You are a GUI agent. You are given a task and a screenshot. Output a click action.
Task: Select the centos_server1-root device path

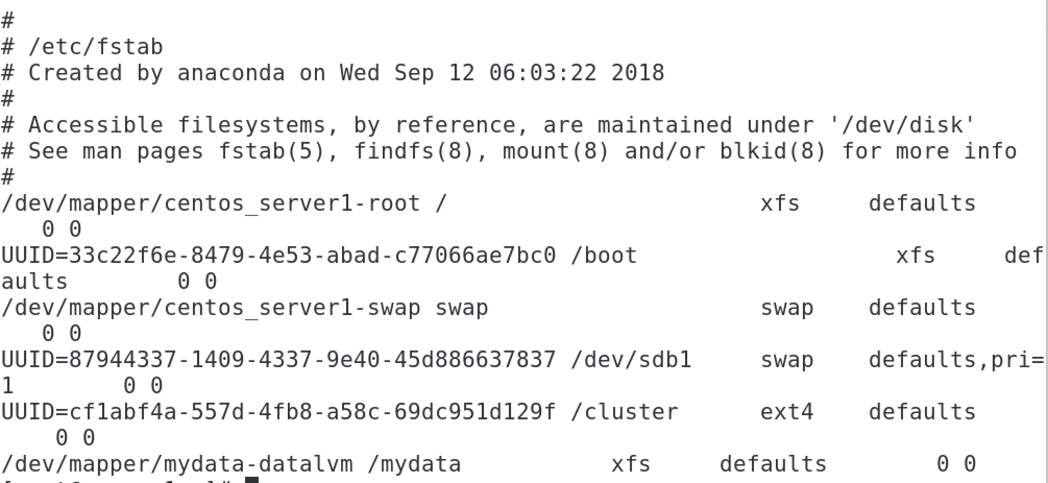point(211,203)
